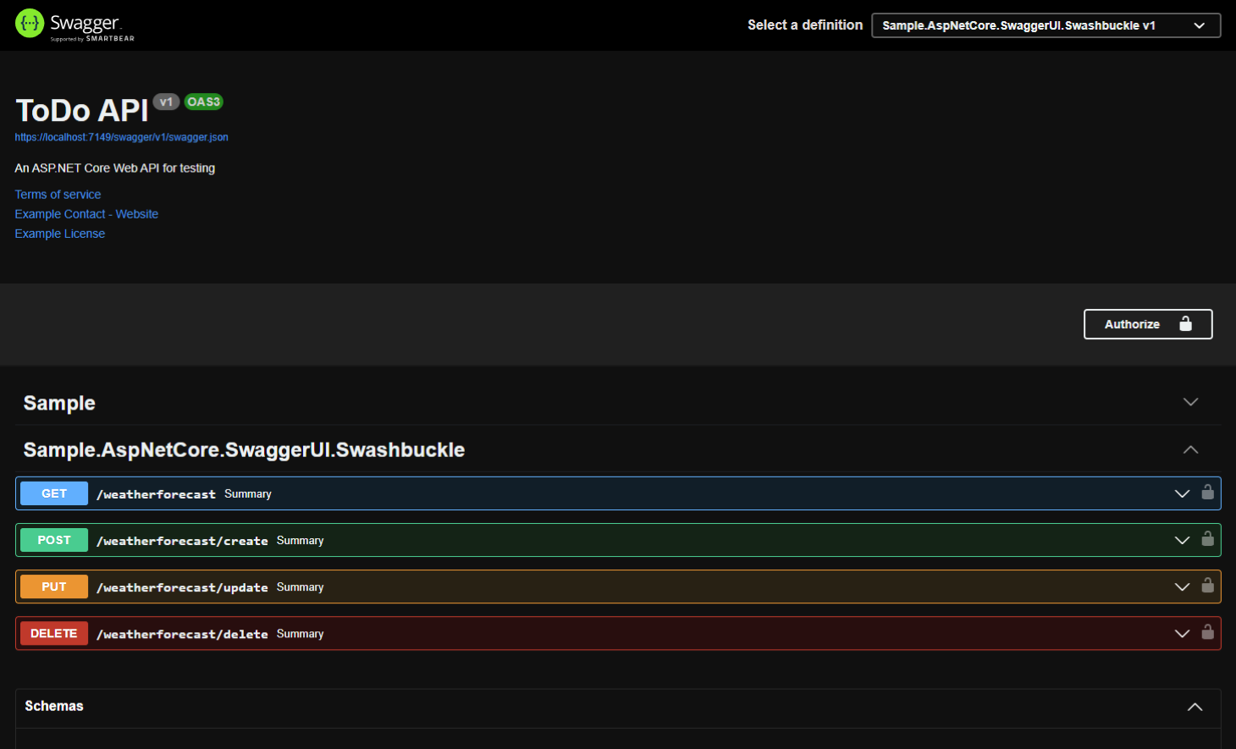Expand the PUT /weatherforecast/update operation arrow
1236x749 pixels.
tap(1183, 587)
